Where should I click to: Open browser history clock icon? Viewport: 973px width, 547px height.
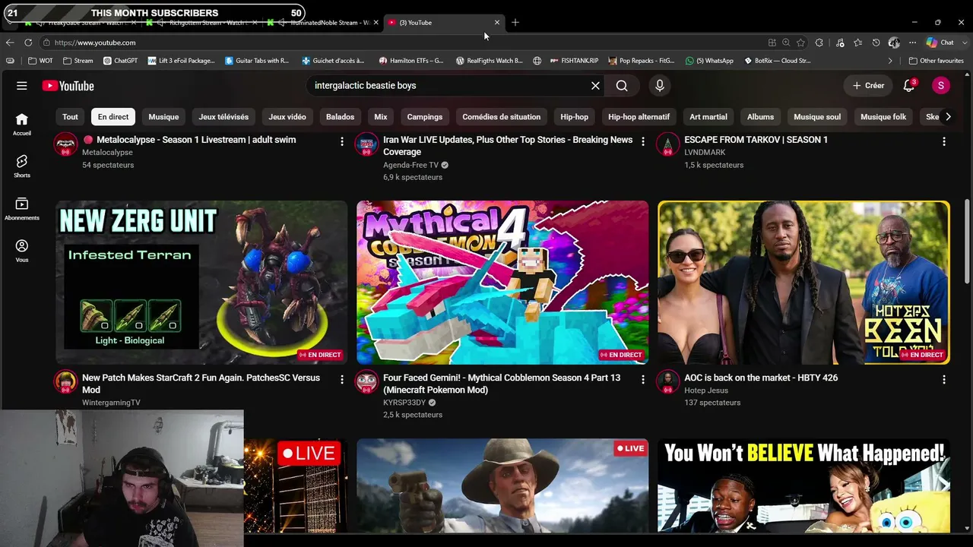(876, 43)
